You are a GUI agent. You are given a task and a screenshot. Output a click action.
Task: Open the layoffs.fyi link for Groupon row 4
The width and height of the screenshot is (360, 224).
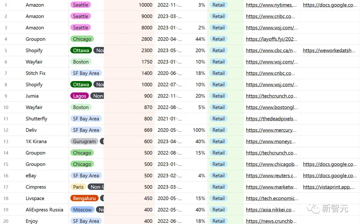pyautogui.click(x=271, y=39)
